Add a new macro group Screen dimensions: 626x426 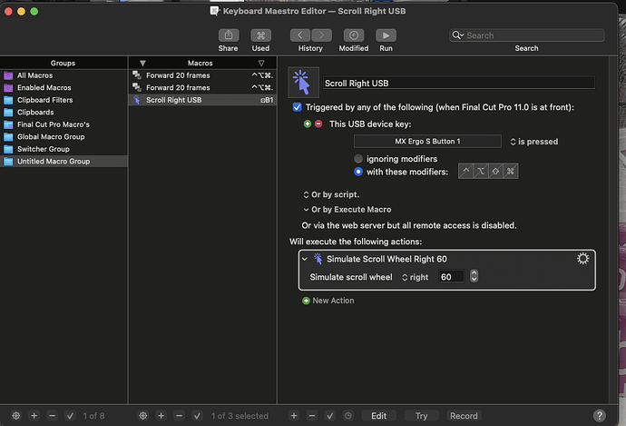(x=34, y=416)
